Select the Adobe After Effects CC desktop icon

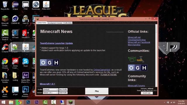pyautogui.click(x=25, y=78)
